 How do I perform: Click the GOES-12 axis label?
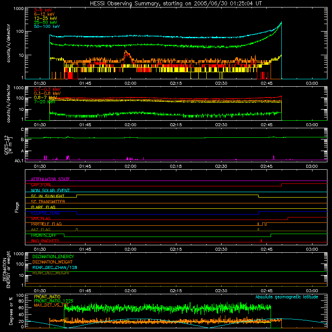[8, 145]
